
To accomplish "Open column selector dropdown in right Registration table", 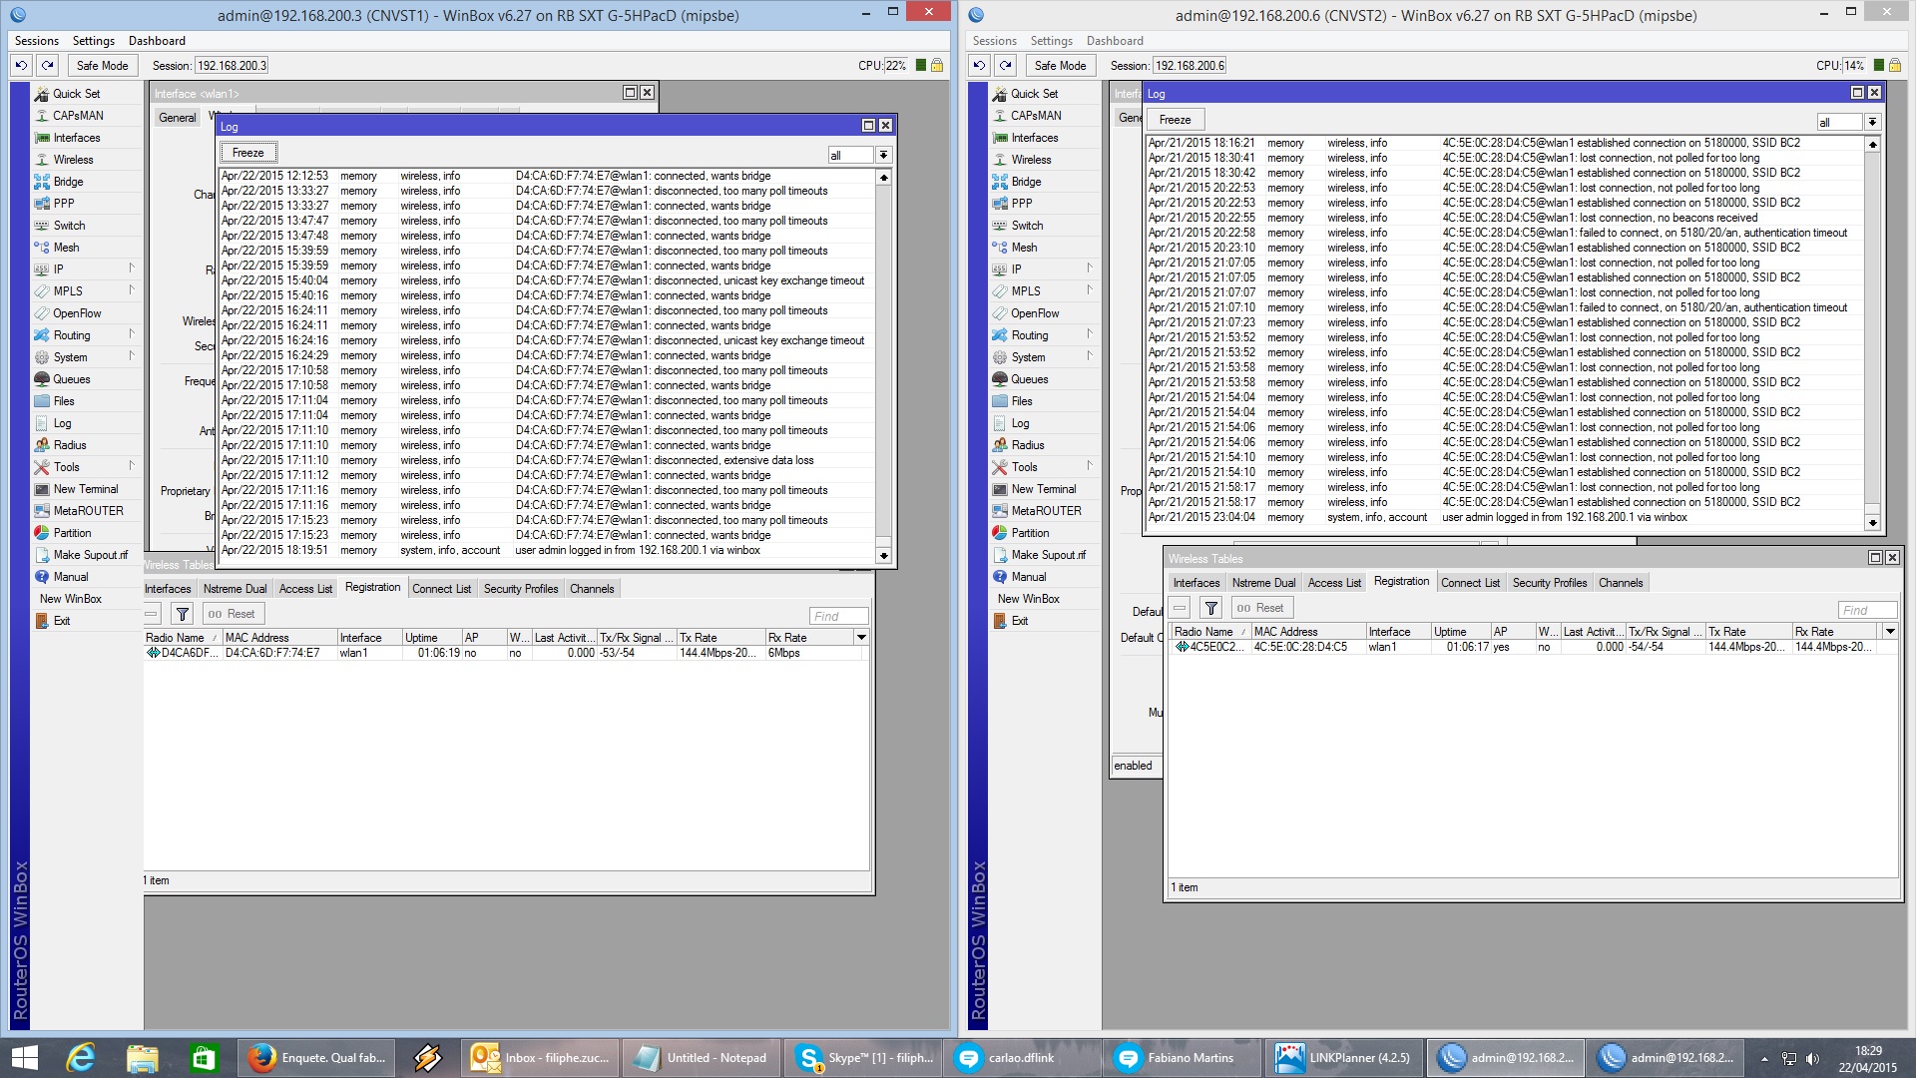I will click(x=1890, y=632).
